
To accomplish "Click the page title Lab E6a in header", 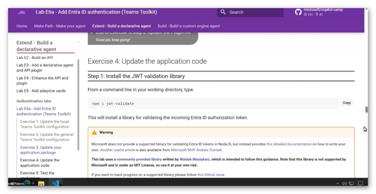I will pyautogui.click(x=97, y=12).
